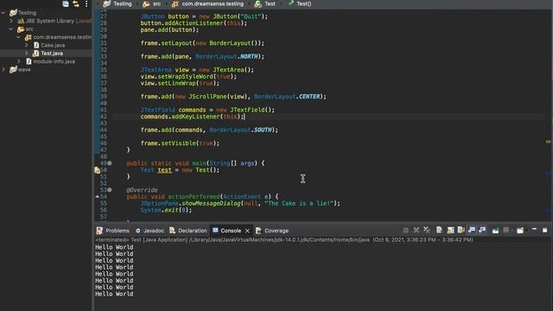Click the Open Console icon

click(520, 231)
